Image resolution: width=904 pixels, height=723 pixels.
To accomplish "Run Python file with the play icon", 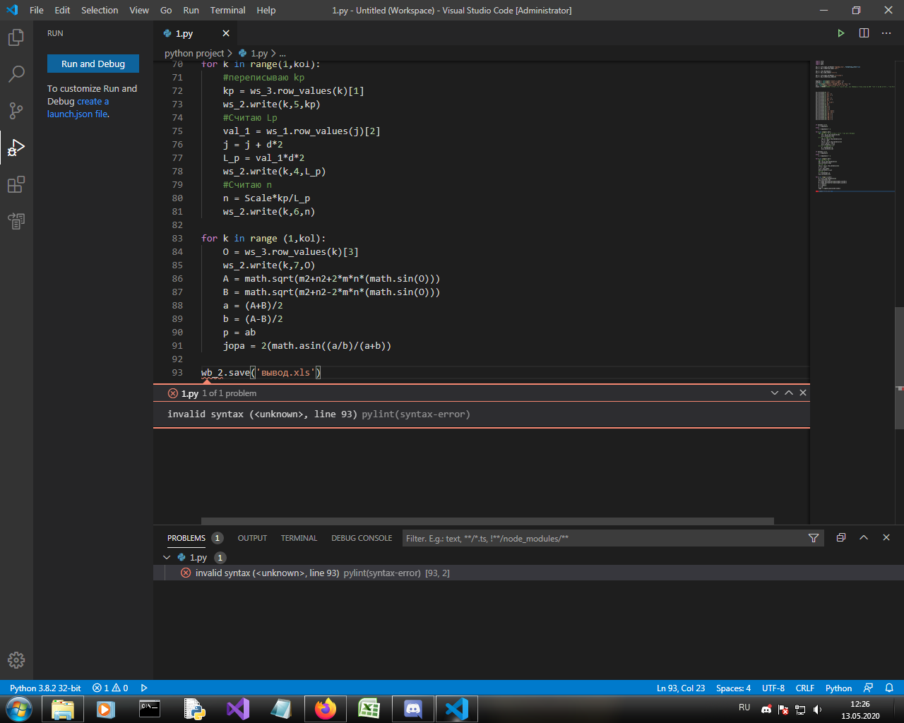I will click(841, 33).
